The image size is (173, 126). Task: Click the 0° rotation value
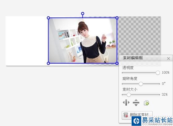click(x=164, y=84)
